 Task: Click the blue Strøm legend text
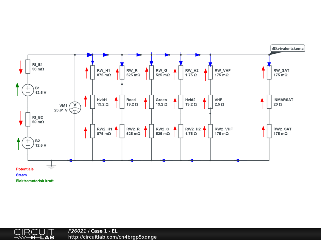[22, 175]
